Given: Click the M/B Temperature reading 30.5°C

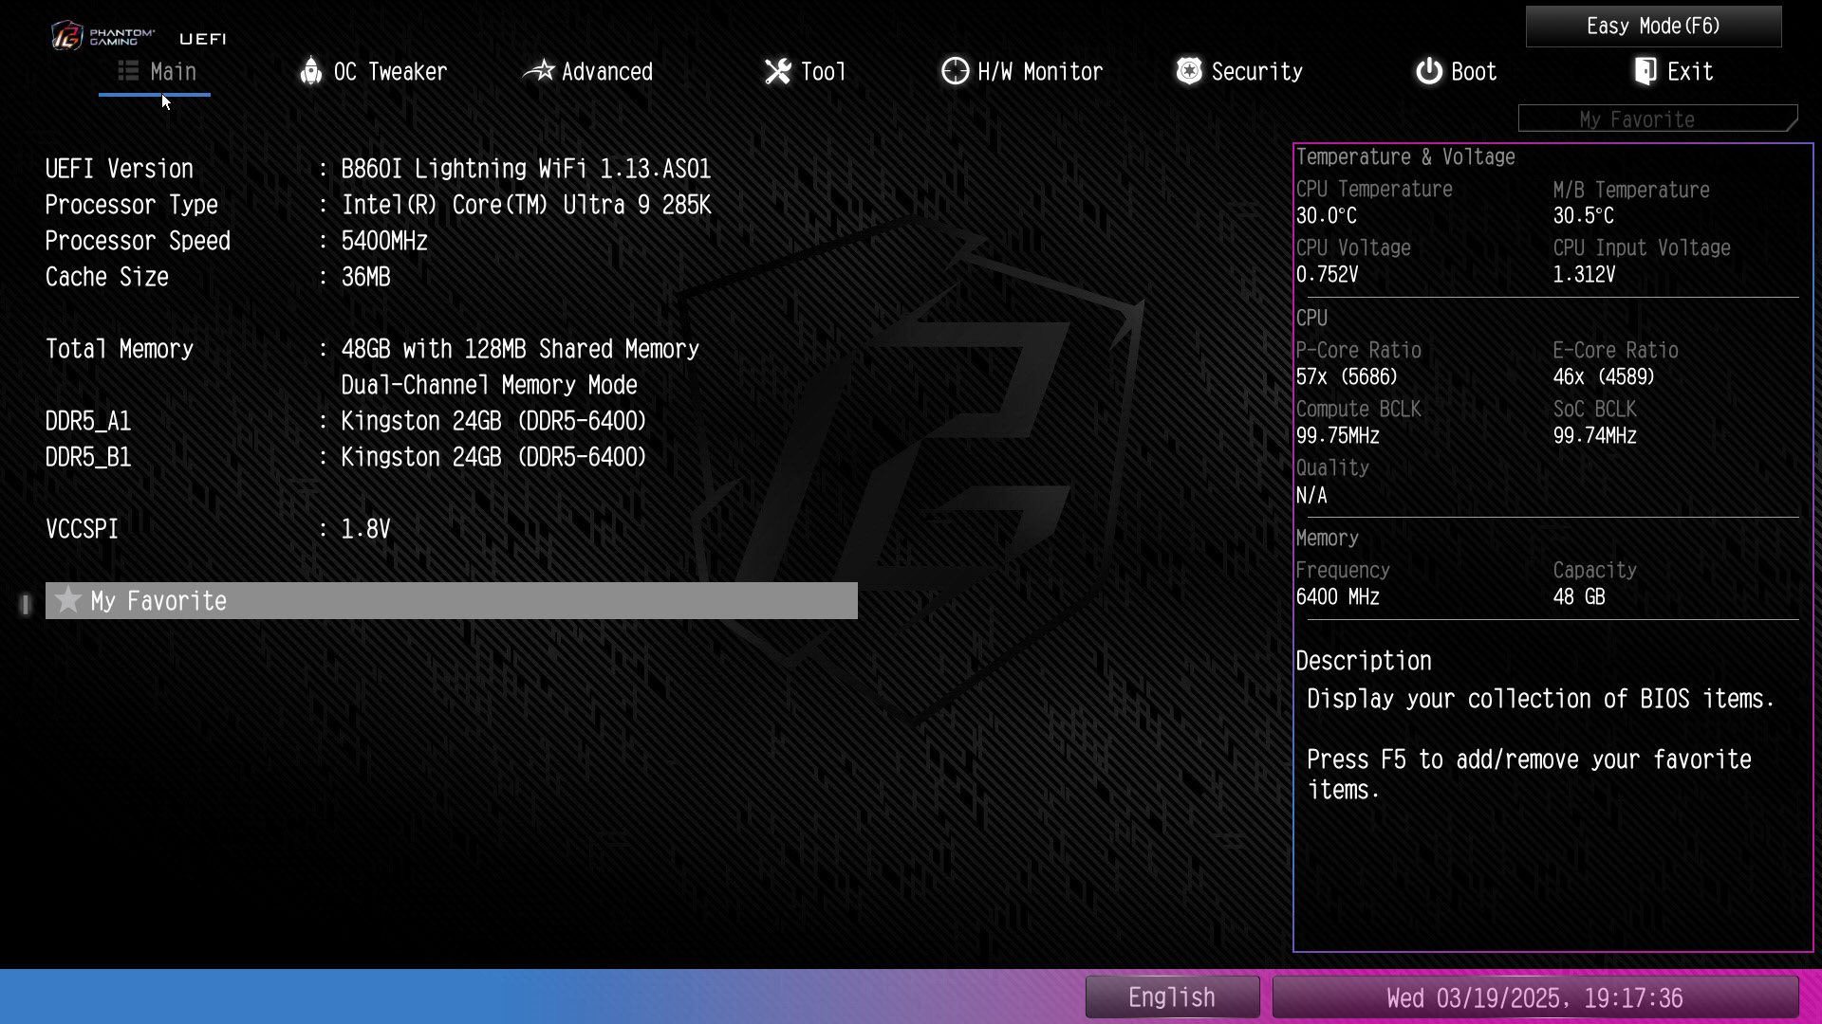Looking at the screenshot, I should [x=1583, y=216].
